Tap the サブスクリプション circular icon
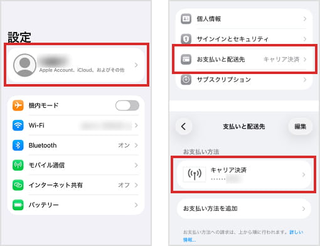Viewport: 320px width, 246px height. 186,80
